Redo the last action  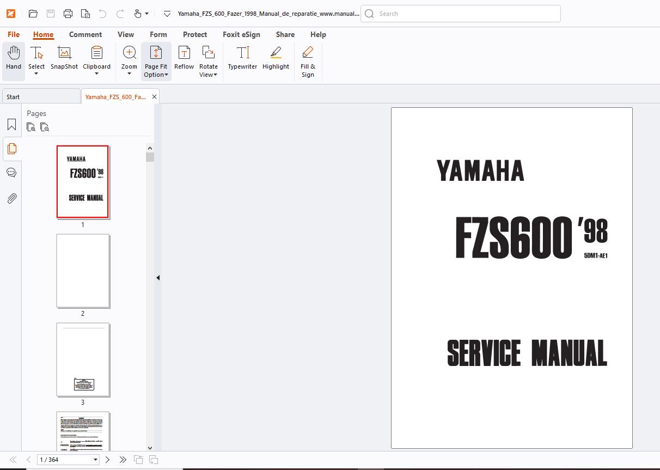120,14
